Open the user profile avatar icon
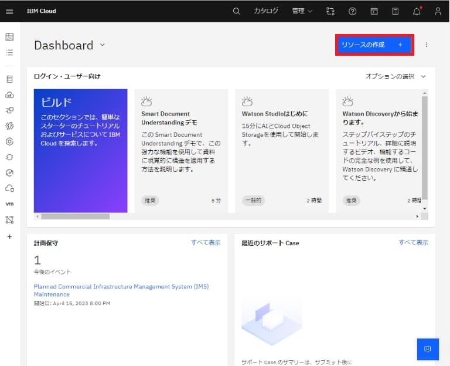 tap(438, 11)
